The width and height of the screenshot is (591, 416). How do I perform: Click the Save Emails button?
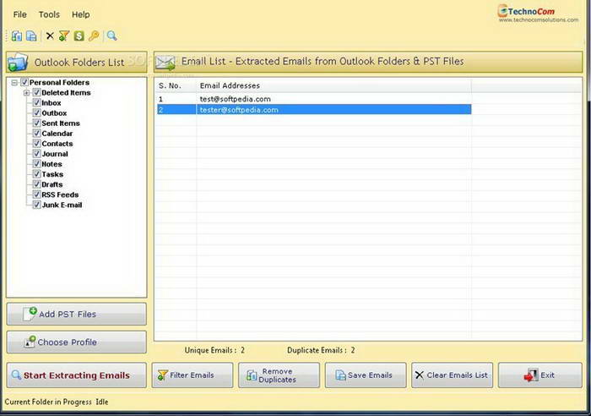coord(366,375)
